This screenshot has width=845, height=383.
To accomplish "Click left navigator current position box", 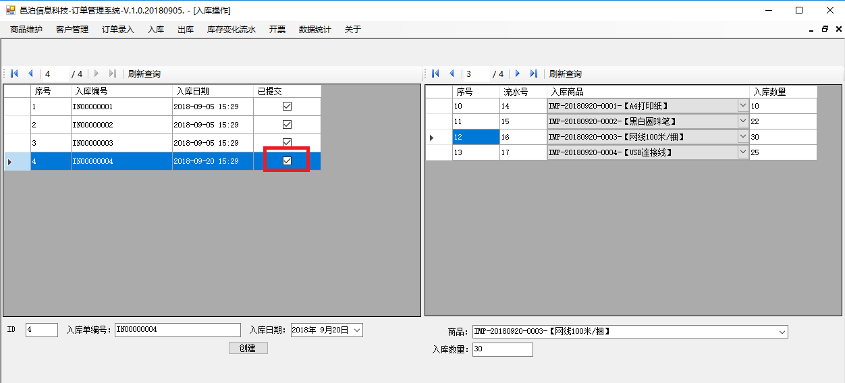I will pyautogui.click(x=55, y=74).
